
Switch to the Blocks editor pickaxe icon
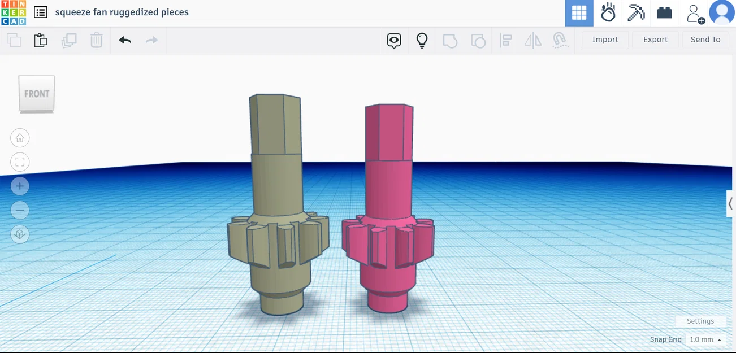pos(636,13)
